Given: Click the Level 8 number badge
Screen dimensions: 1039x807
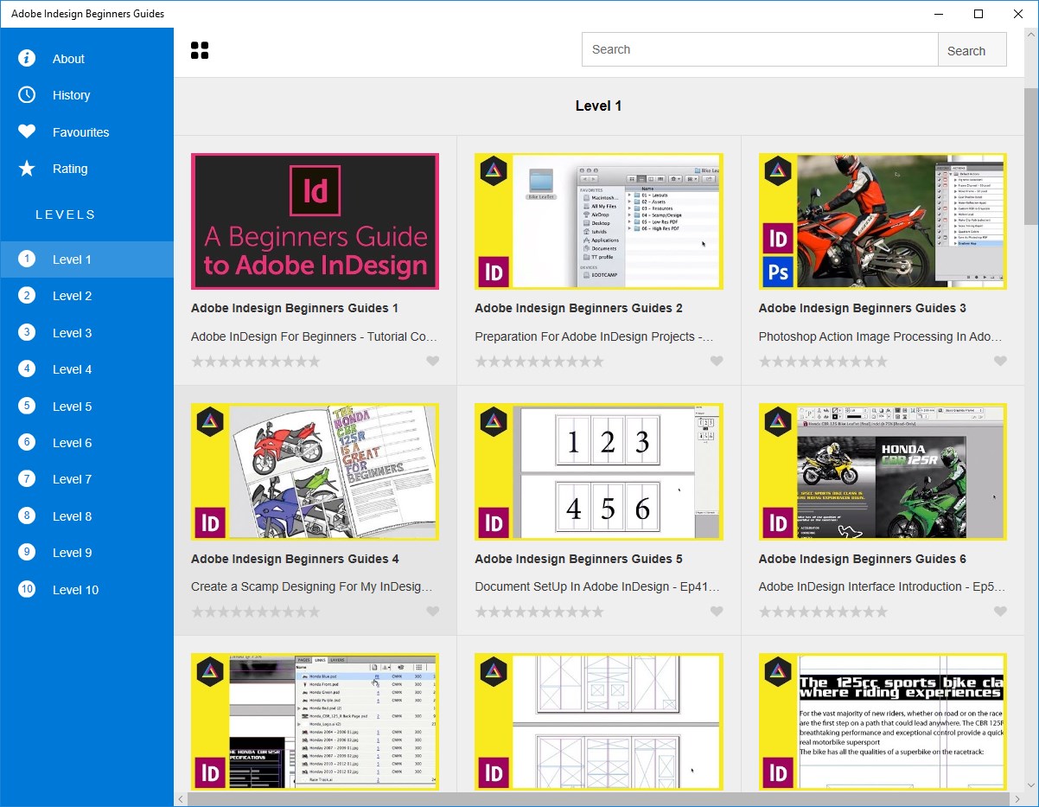Looking at the screenshot, I should click(x=27, y=516).
